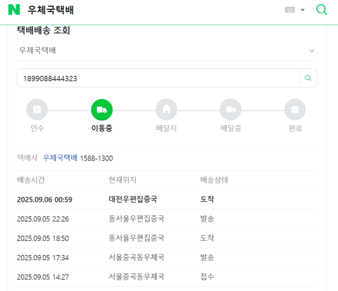This screenshot has width=338, height=291.
Task: Select 발송 status in the 17:34 row
Action: (207, 257)
